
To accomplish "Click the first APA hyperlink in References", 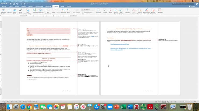I will (x=120, y=44).
